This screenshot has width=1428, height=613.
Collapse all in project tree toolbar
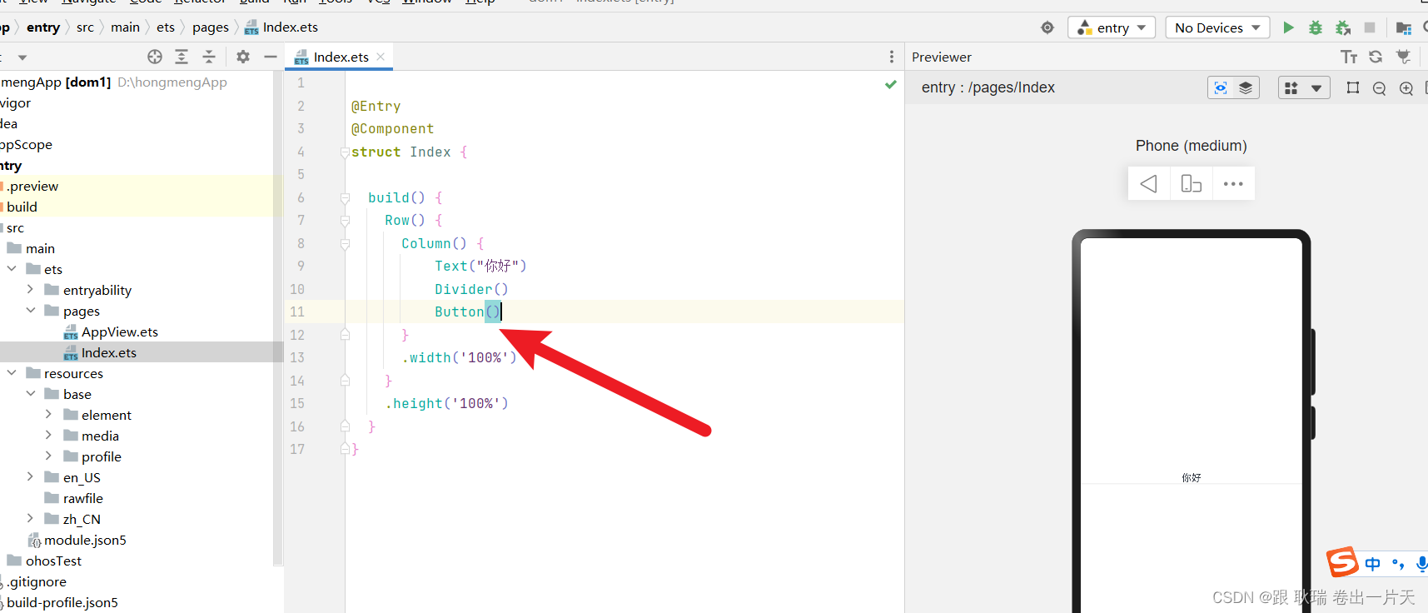click(209, 57)
